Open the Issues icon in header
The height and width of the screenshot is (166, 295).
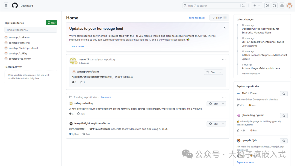267,5
